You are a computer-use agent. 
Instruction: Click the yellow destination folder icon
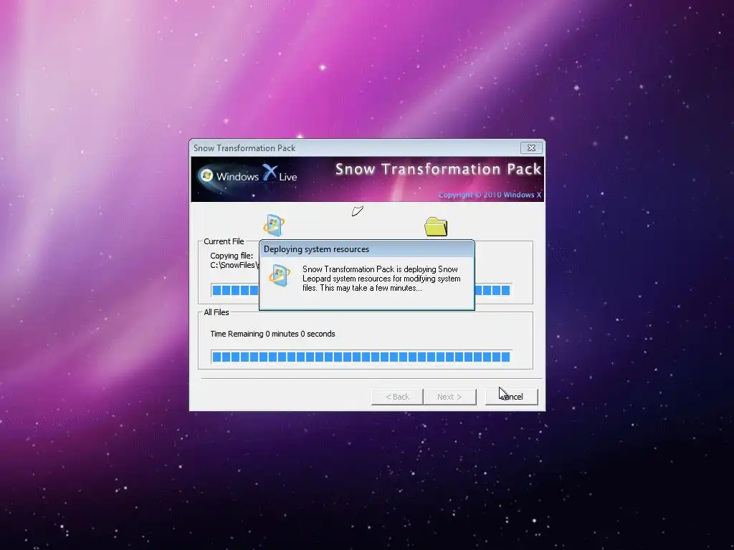pos(436,226)
